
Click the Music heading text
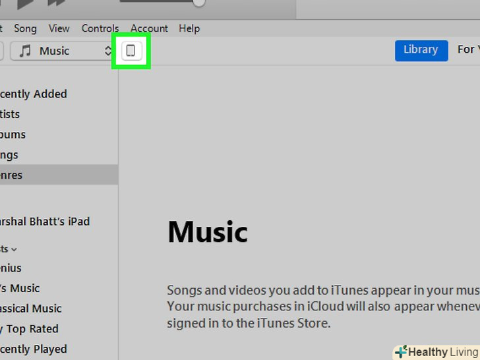coord(208,231)
